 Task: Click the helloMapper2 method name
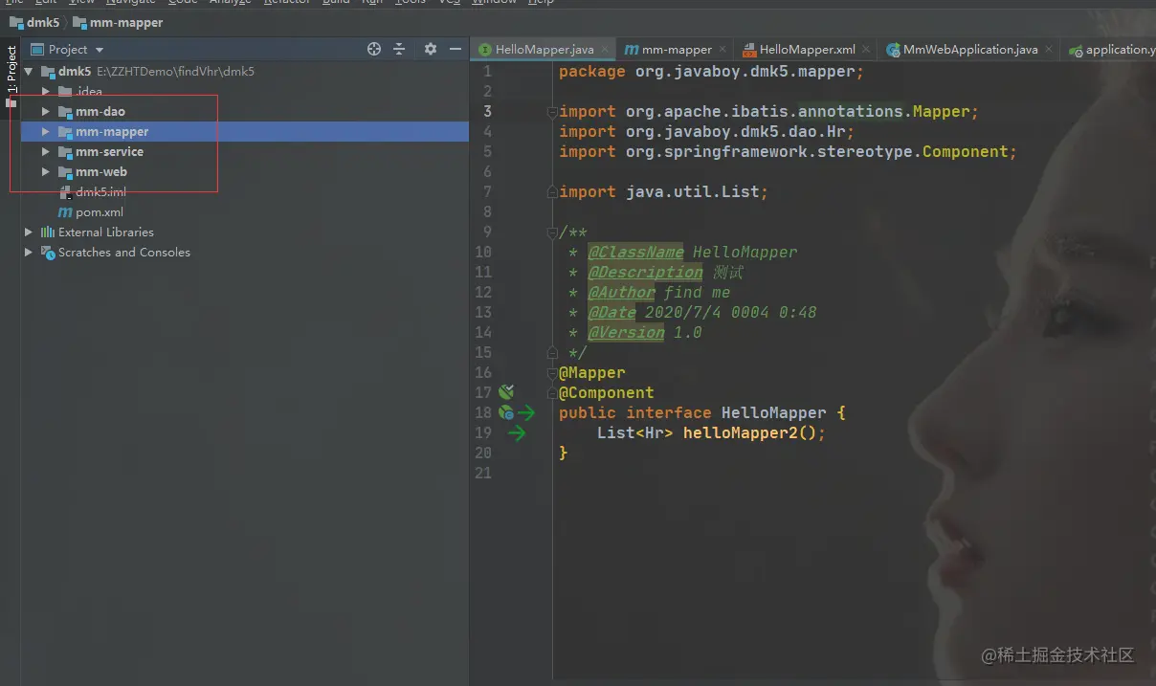(x=740, y=433)
